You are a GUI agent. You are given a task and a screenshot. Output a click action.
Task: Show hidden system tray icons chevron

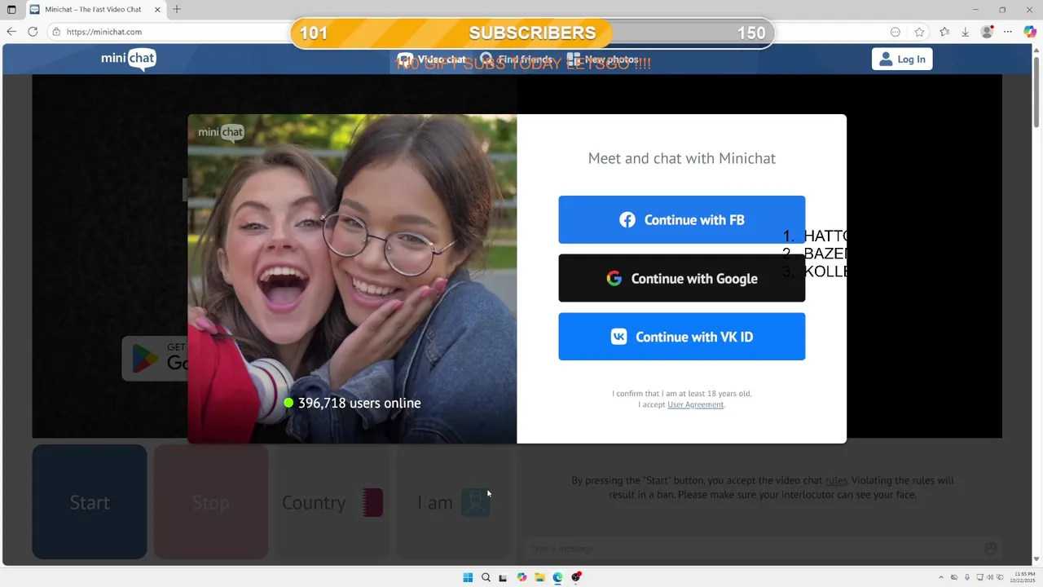[x=941, y=577]
